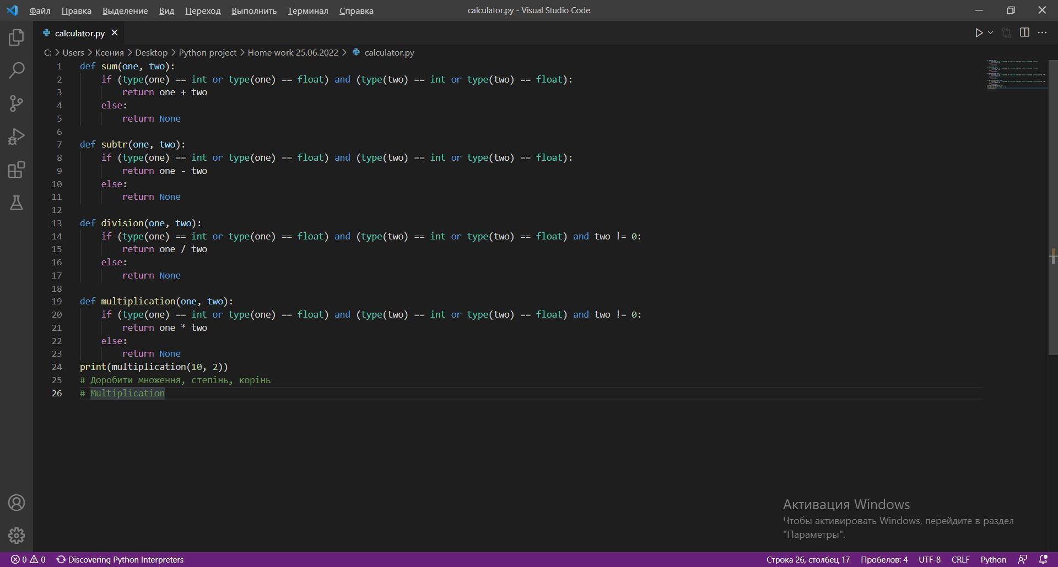Open the Accounts icon
Screen dimensions: 1058x567
[17, 503]
